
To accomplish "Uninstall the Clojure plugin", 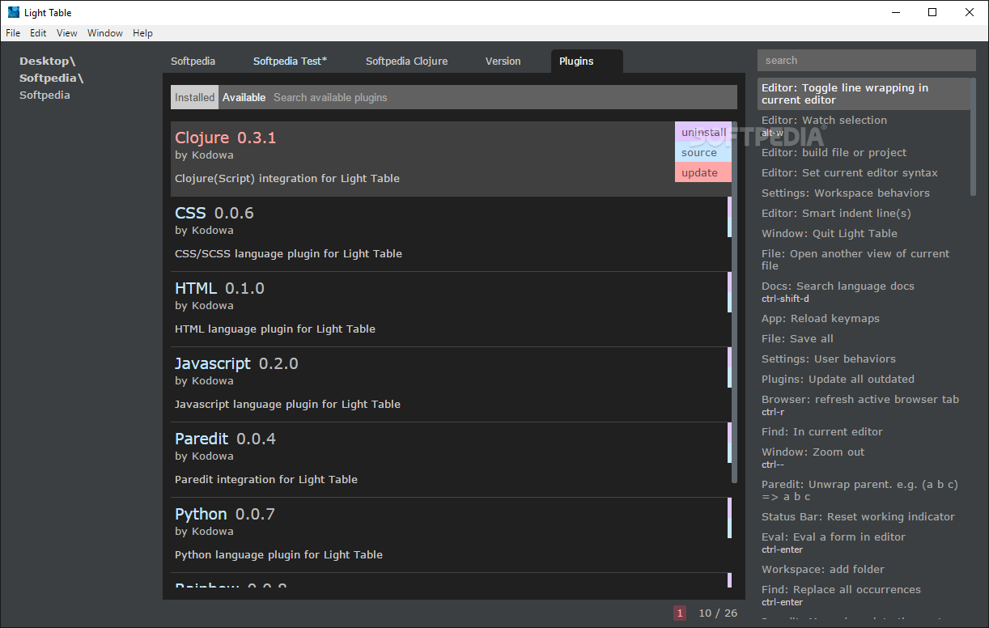I will pos(703,132).
